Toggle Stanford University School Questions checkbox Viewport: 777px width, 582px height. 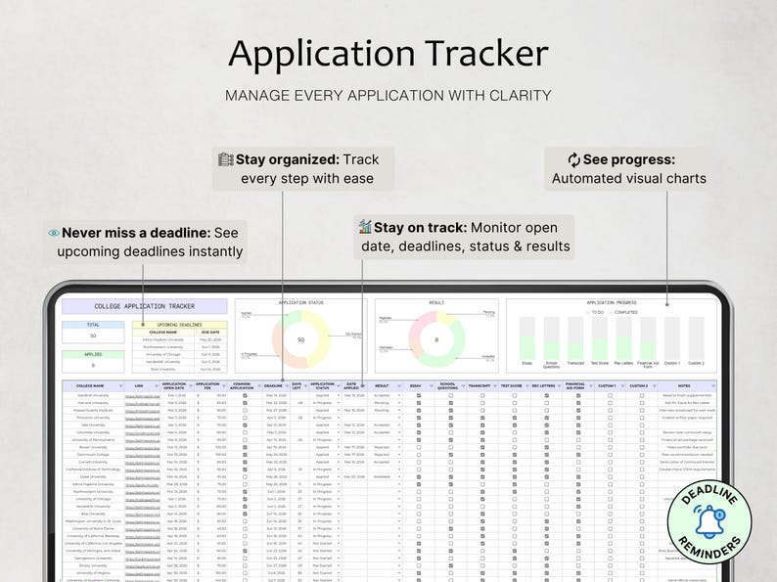[x=451, y=395]
